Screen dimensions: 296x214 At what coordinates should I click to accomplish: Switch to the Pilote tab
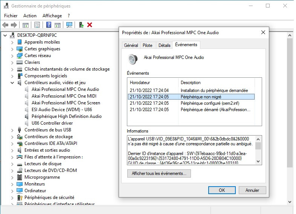pos(147,45)
